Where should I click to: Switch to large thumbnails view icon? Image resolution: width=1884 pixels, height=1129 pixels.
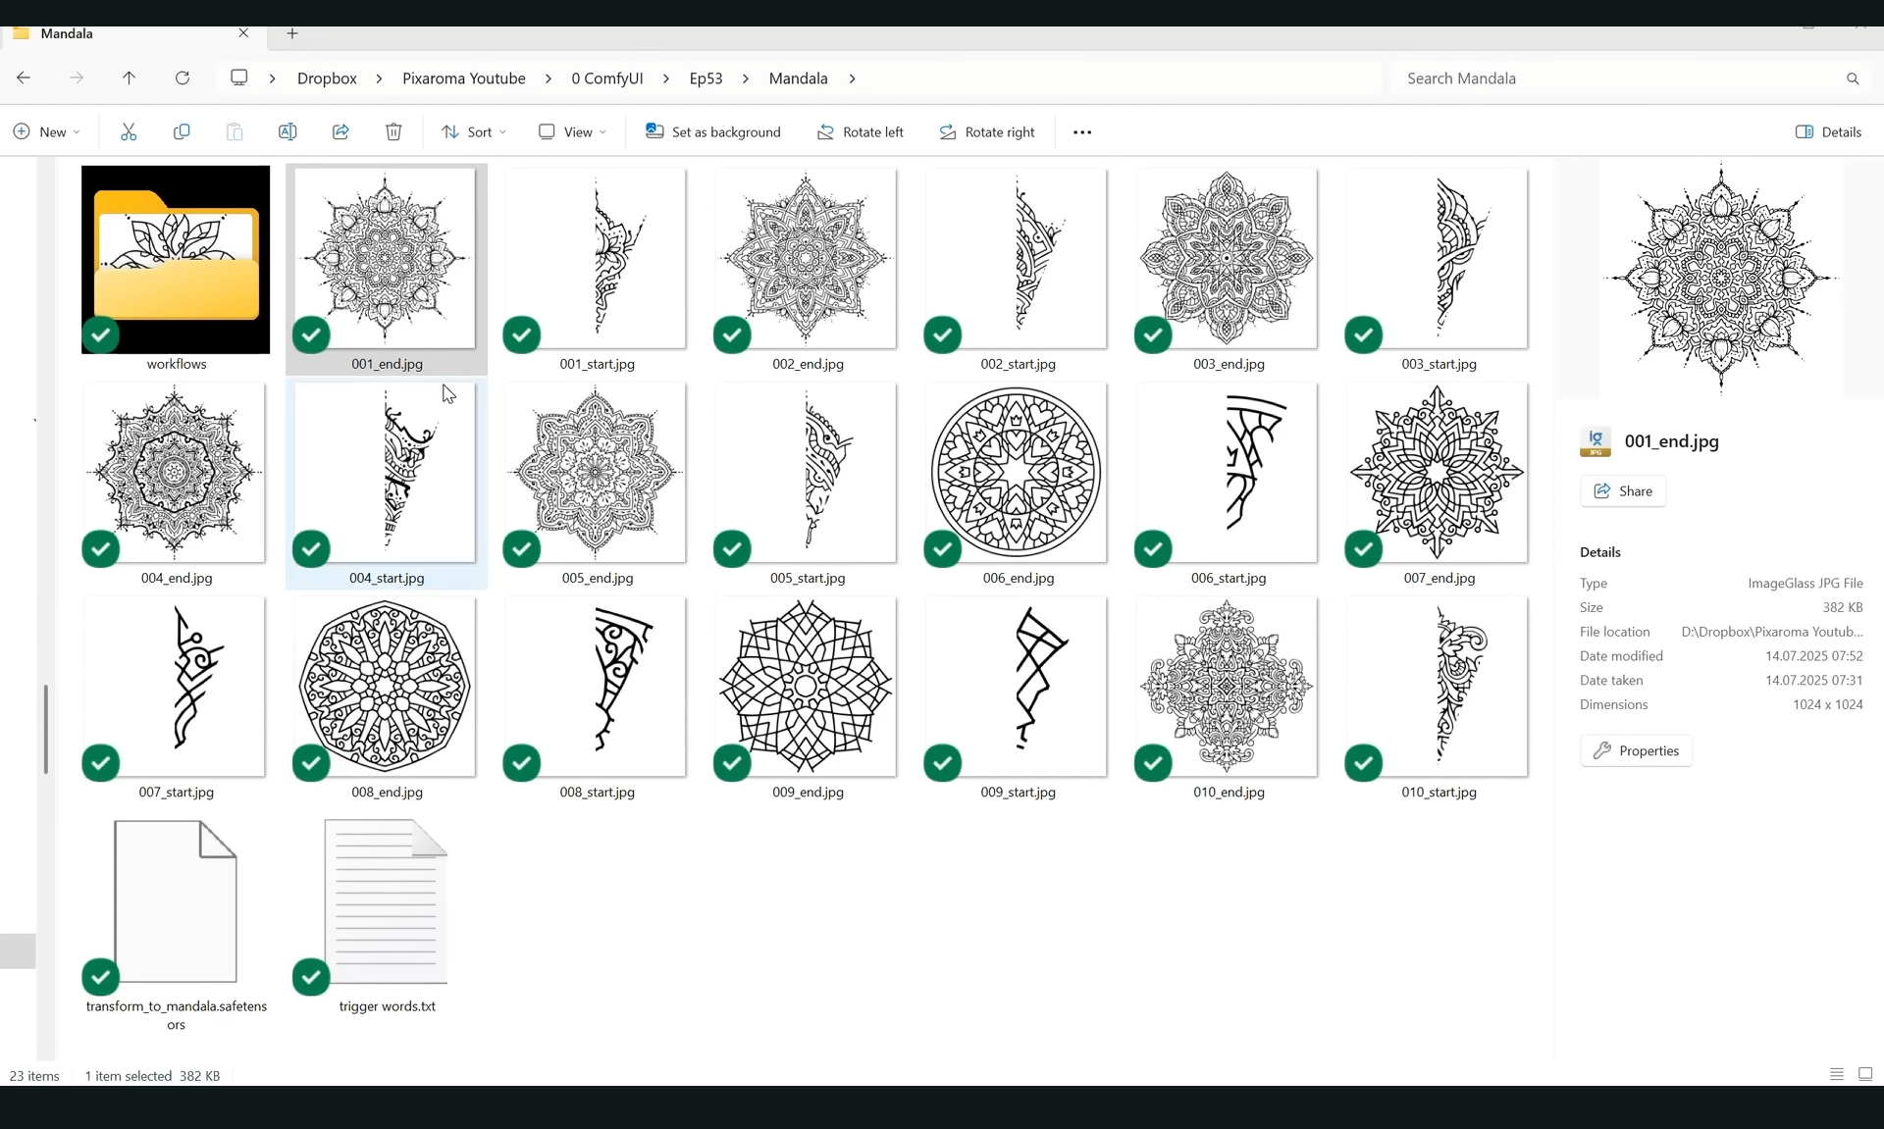click(x=1865, y=1074)
